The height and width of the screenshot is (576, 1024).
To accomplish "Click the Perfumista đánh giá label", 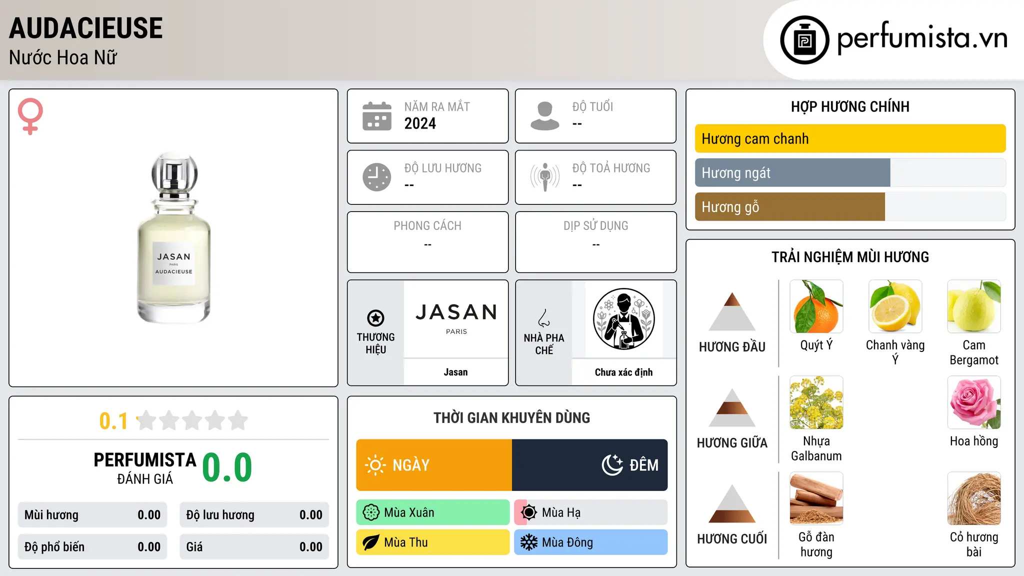I will tap(145, 468).
